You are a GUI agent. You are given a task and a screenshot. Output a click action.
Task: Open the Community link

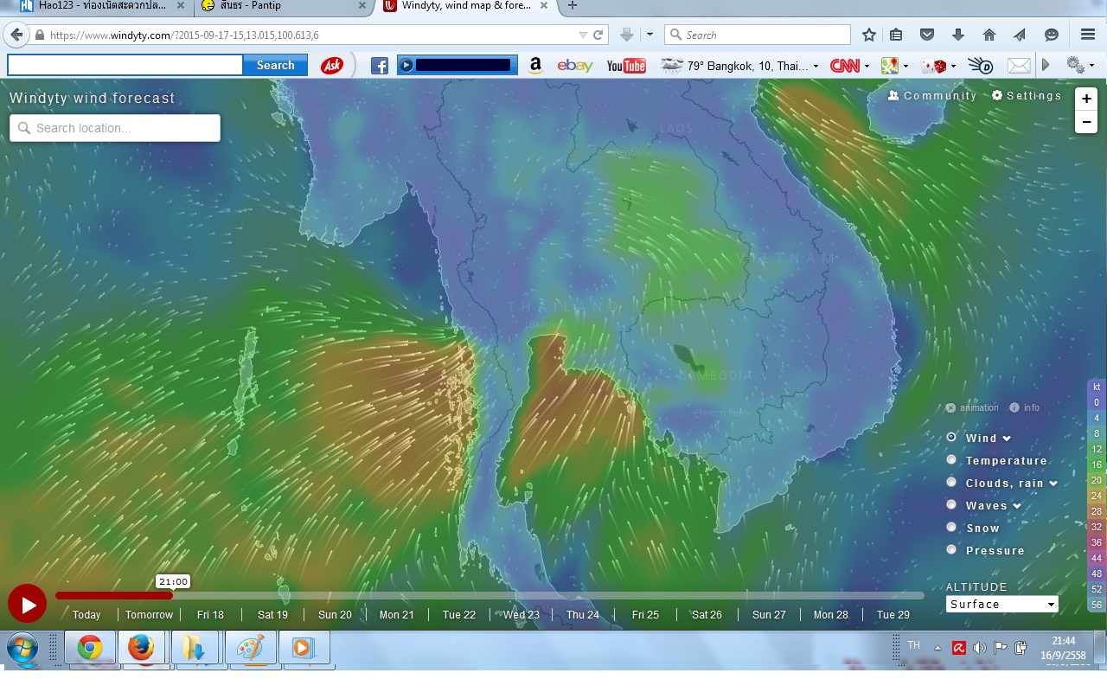[x=932, y=96]
